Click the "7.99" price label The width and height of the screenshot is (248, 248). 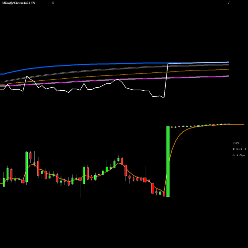(x=236, y=143)
